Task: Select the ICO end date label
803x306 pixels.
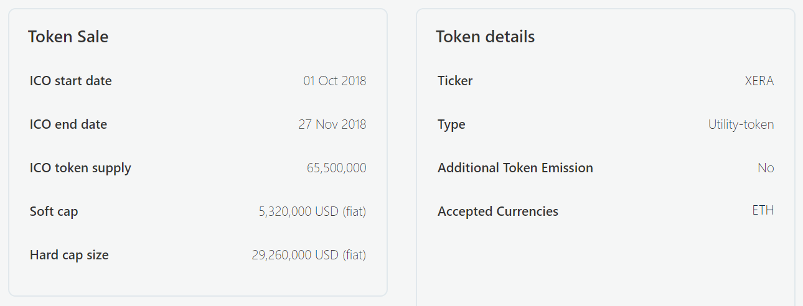Action: (x=68, y=124)
